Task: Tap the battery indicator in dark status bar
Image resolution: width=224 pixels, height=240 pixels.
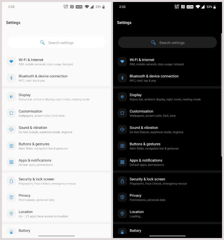Action: click(x=215, y=7)
